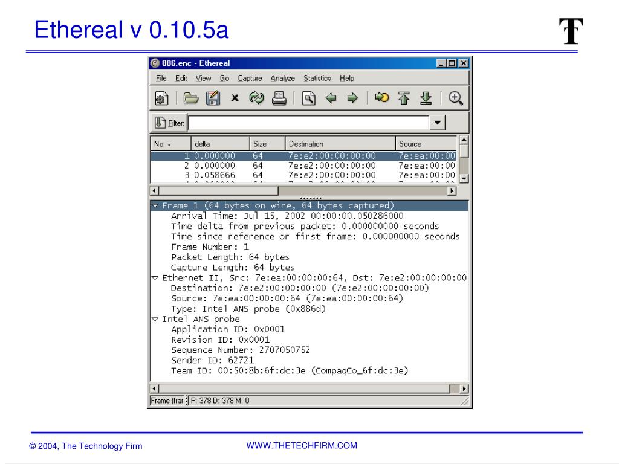
Task: Select the Application ID: 0x0001 line
Action: point(228,329)
